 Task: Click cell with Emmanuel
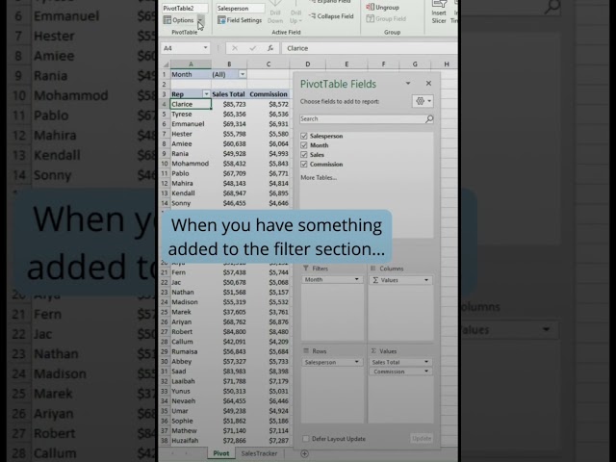pos(191,124)
